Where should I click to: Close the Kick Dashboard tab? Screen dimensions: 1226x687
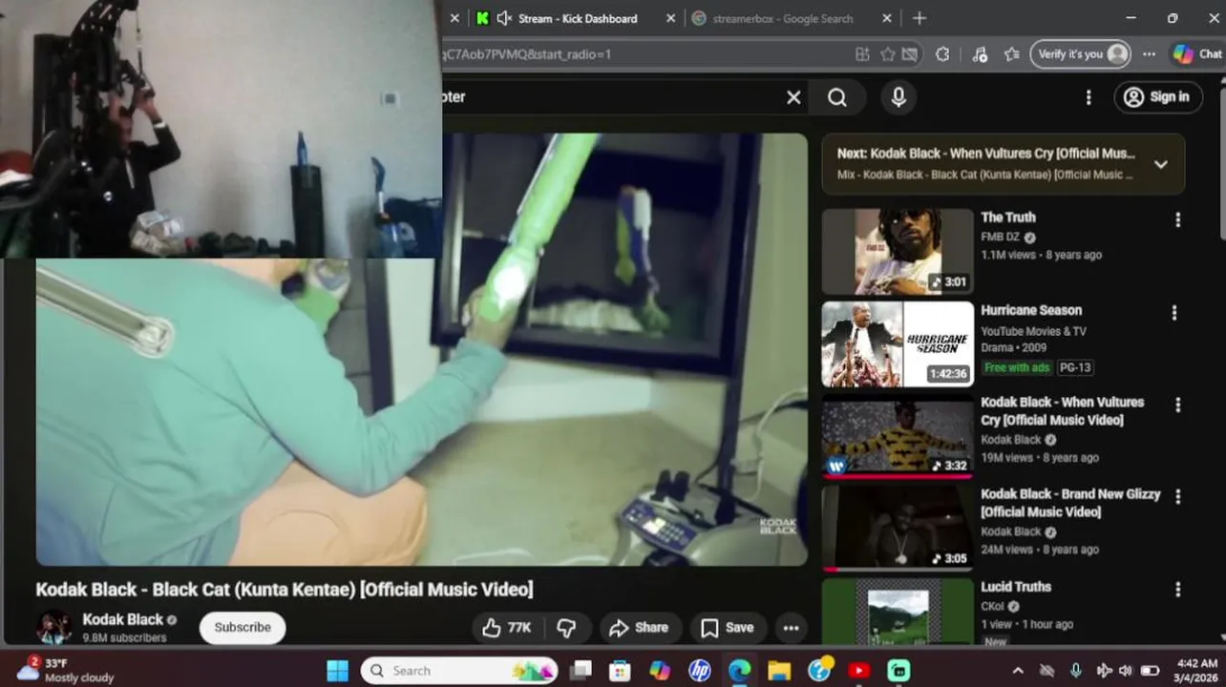coord(670,18)
